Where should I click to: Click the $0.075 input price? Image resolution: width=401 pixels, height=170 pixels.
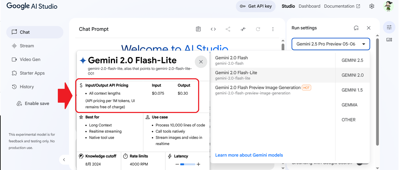pyautogui.click(x=158, y=93)
